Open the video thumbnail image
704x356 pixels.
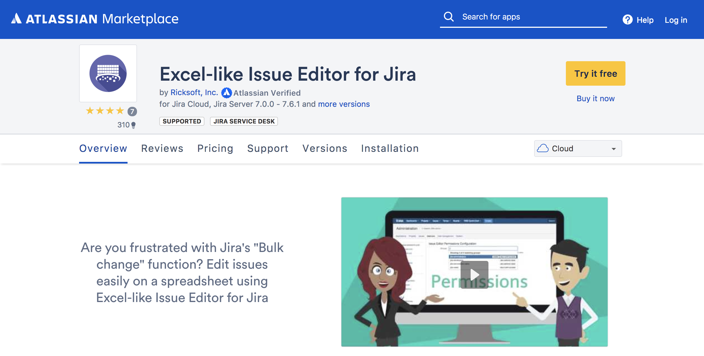[474, 272]
